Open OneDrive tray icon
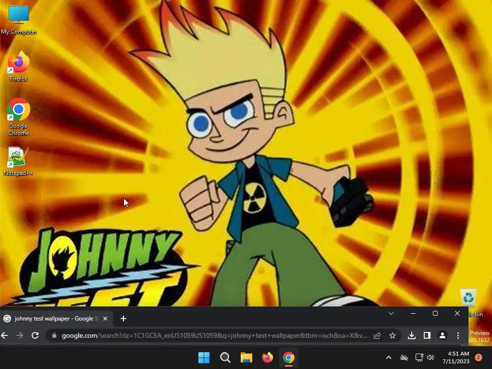This screenshot has width=492, height=369. point(404,357)
